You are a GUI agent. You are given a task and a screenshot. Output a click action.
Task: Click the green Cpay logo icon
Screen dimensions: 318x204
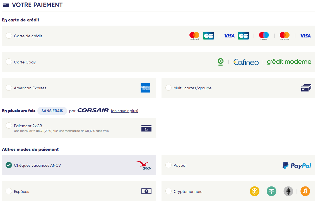point(221,62)
